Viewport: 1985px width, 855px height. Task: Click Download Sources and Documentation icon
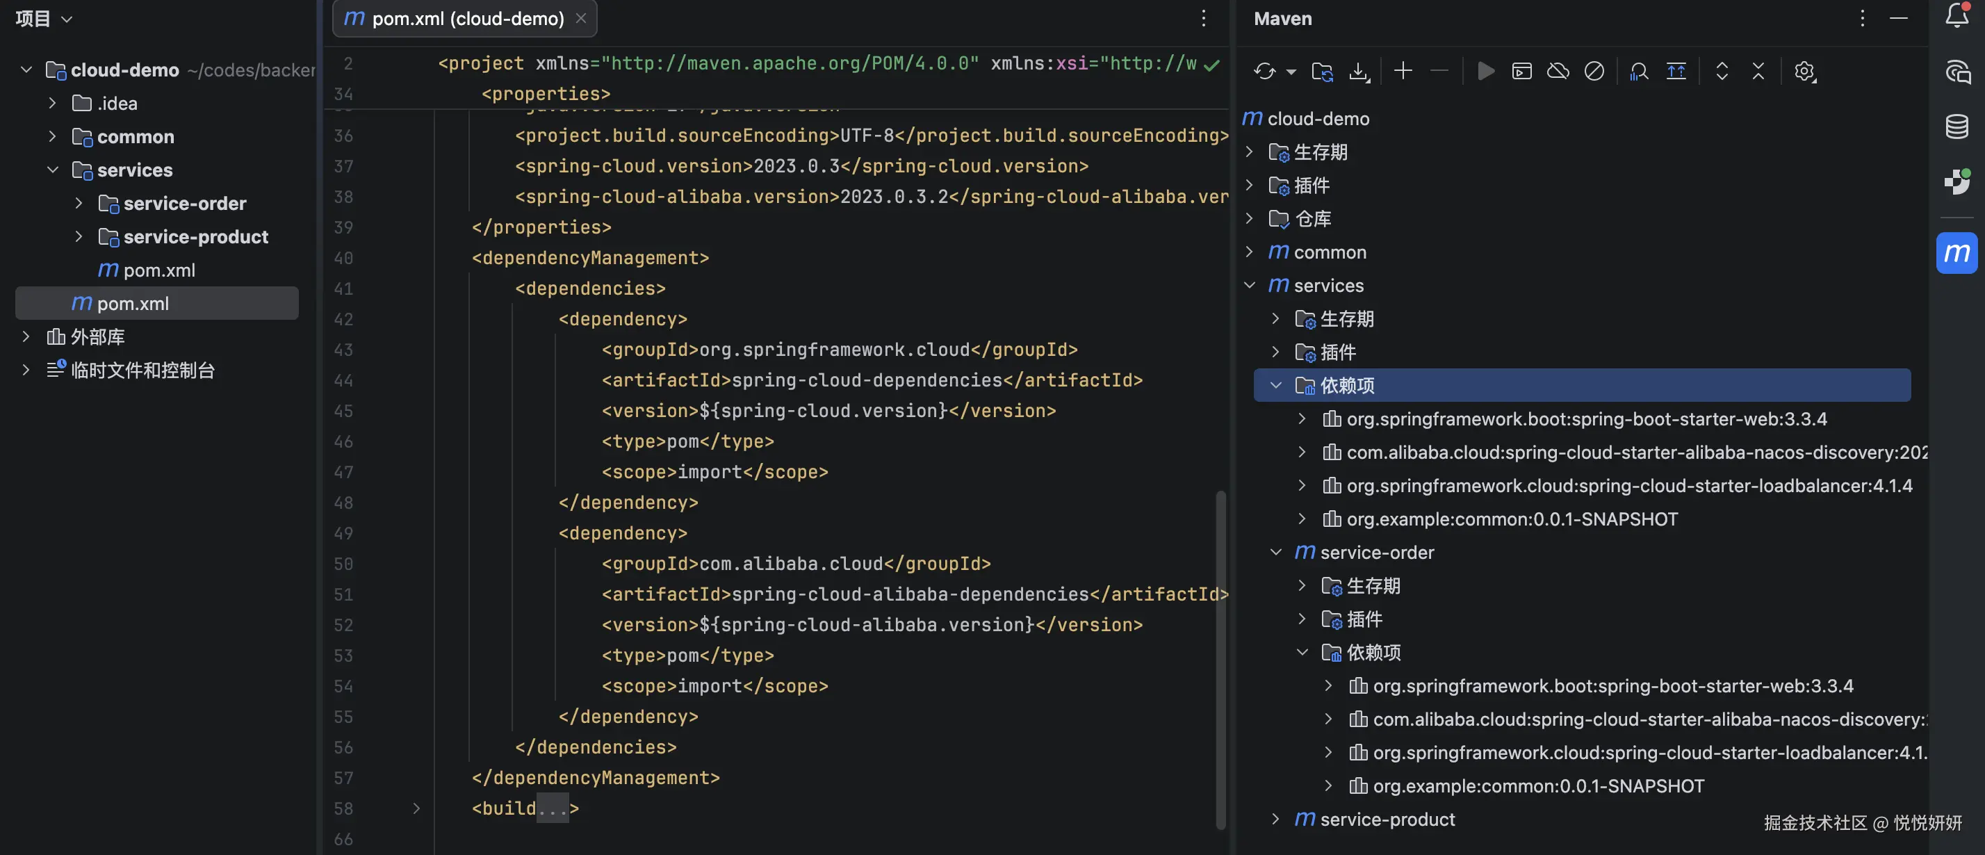coord(1359,72)
